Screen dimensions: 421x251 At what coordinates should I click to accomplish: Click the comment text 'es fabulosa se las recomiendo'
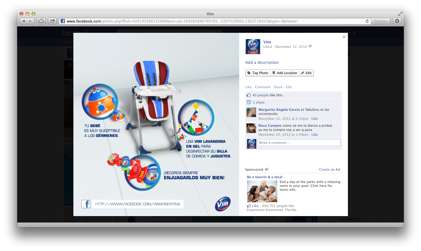point(294,112)
